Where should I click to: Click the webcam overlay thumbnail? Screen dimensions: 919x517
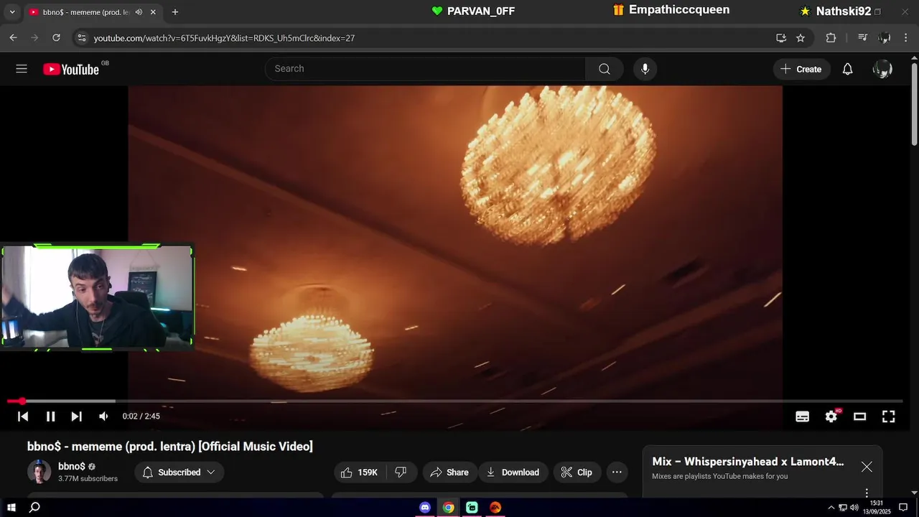(x=97, y=297)
